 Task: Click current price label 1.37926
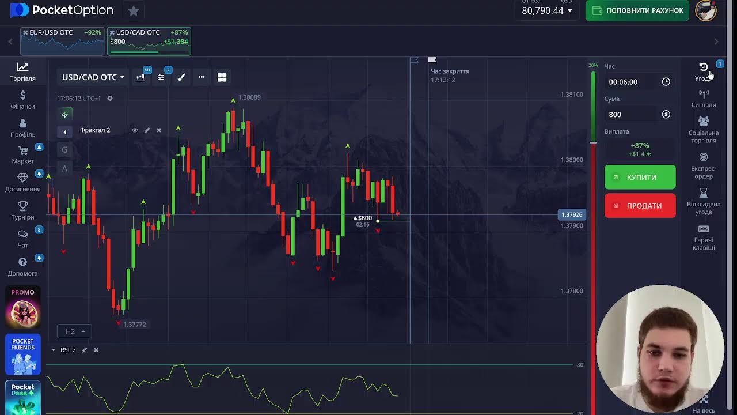[572, 214]
